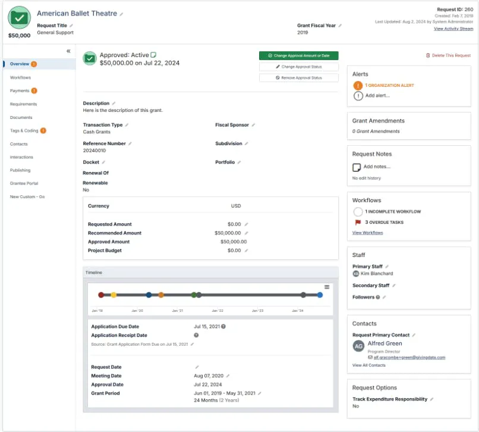This screenshot has width=479, height=432.
Task: Click the yellow timeline marker
Action: pos(114,295)
